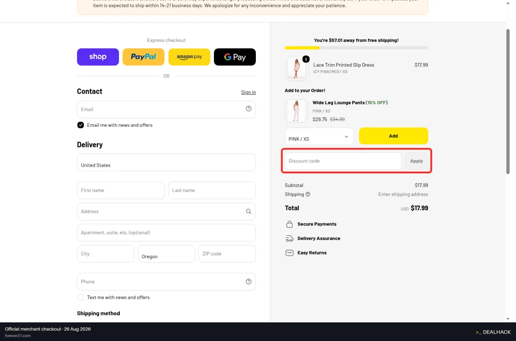Select the Apartment, suite optional field
The image size is (516, 341).
click(x=166, y=232)
